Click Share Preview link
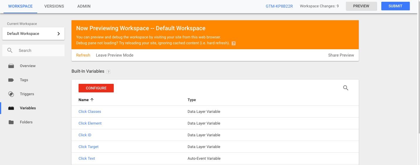The image size is (420, 165). 341,55
